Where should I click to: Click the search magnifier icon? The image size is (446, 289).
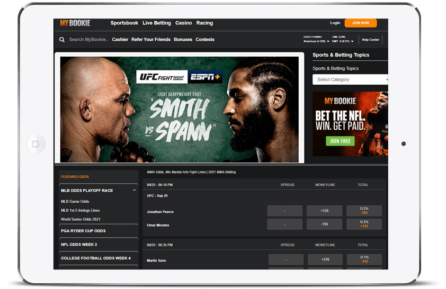[x=62, y=40]
